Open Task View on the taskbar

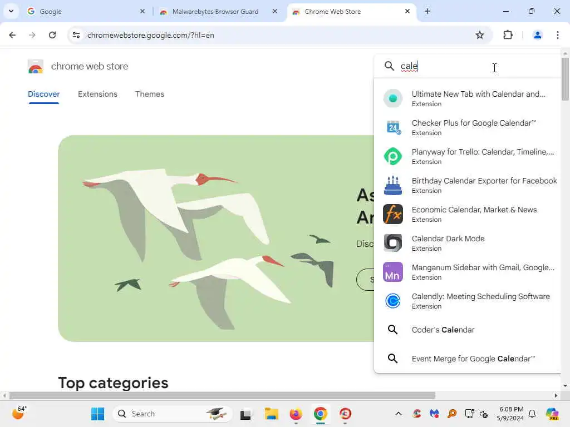245,414
